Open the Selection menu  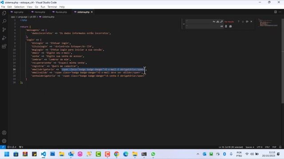pyautogui.click(x=19, y=7)
